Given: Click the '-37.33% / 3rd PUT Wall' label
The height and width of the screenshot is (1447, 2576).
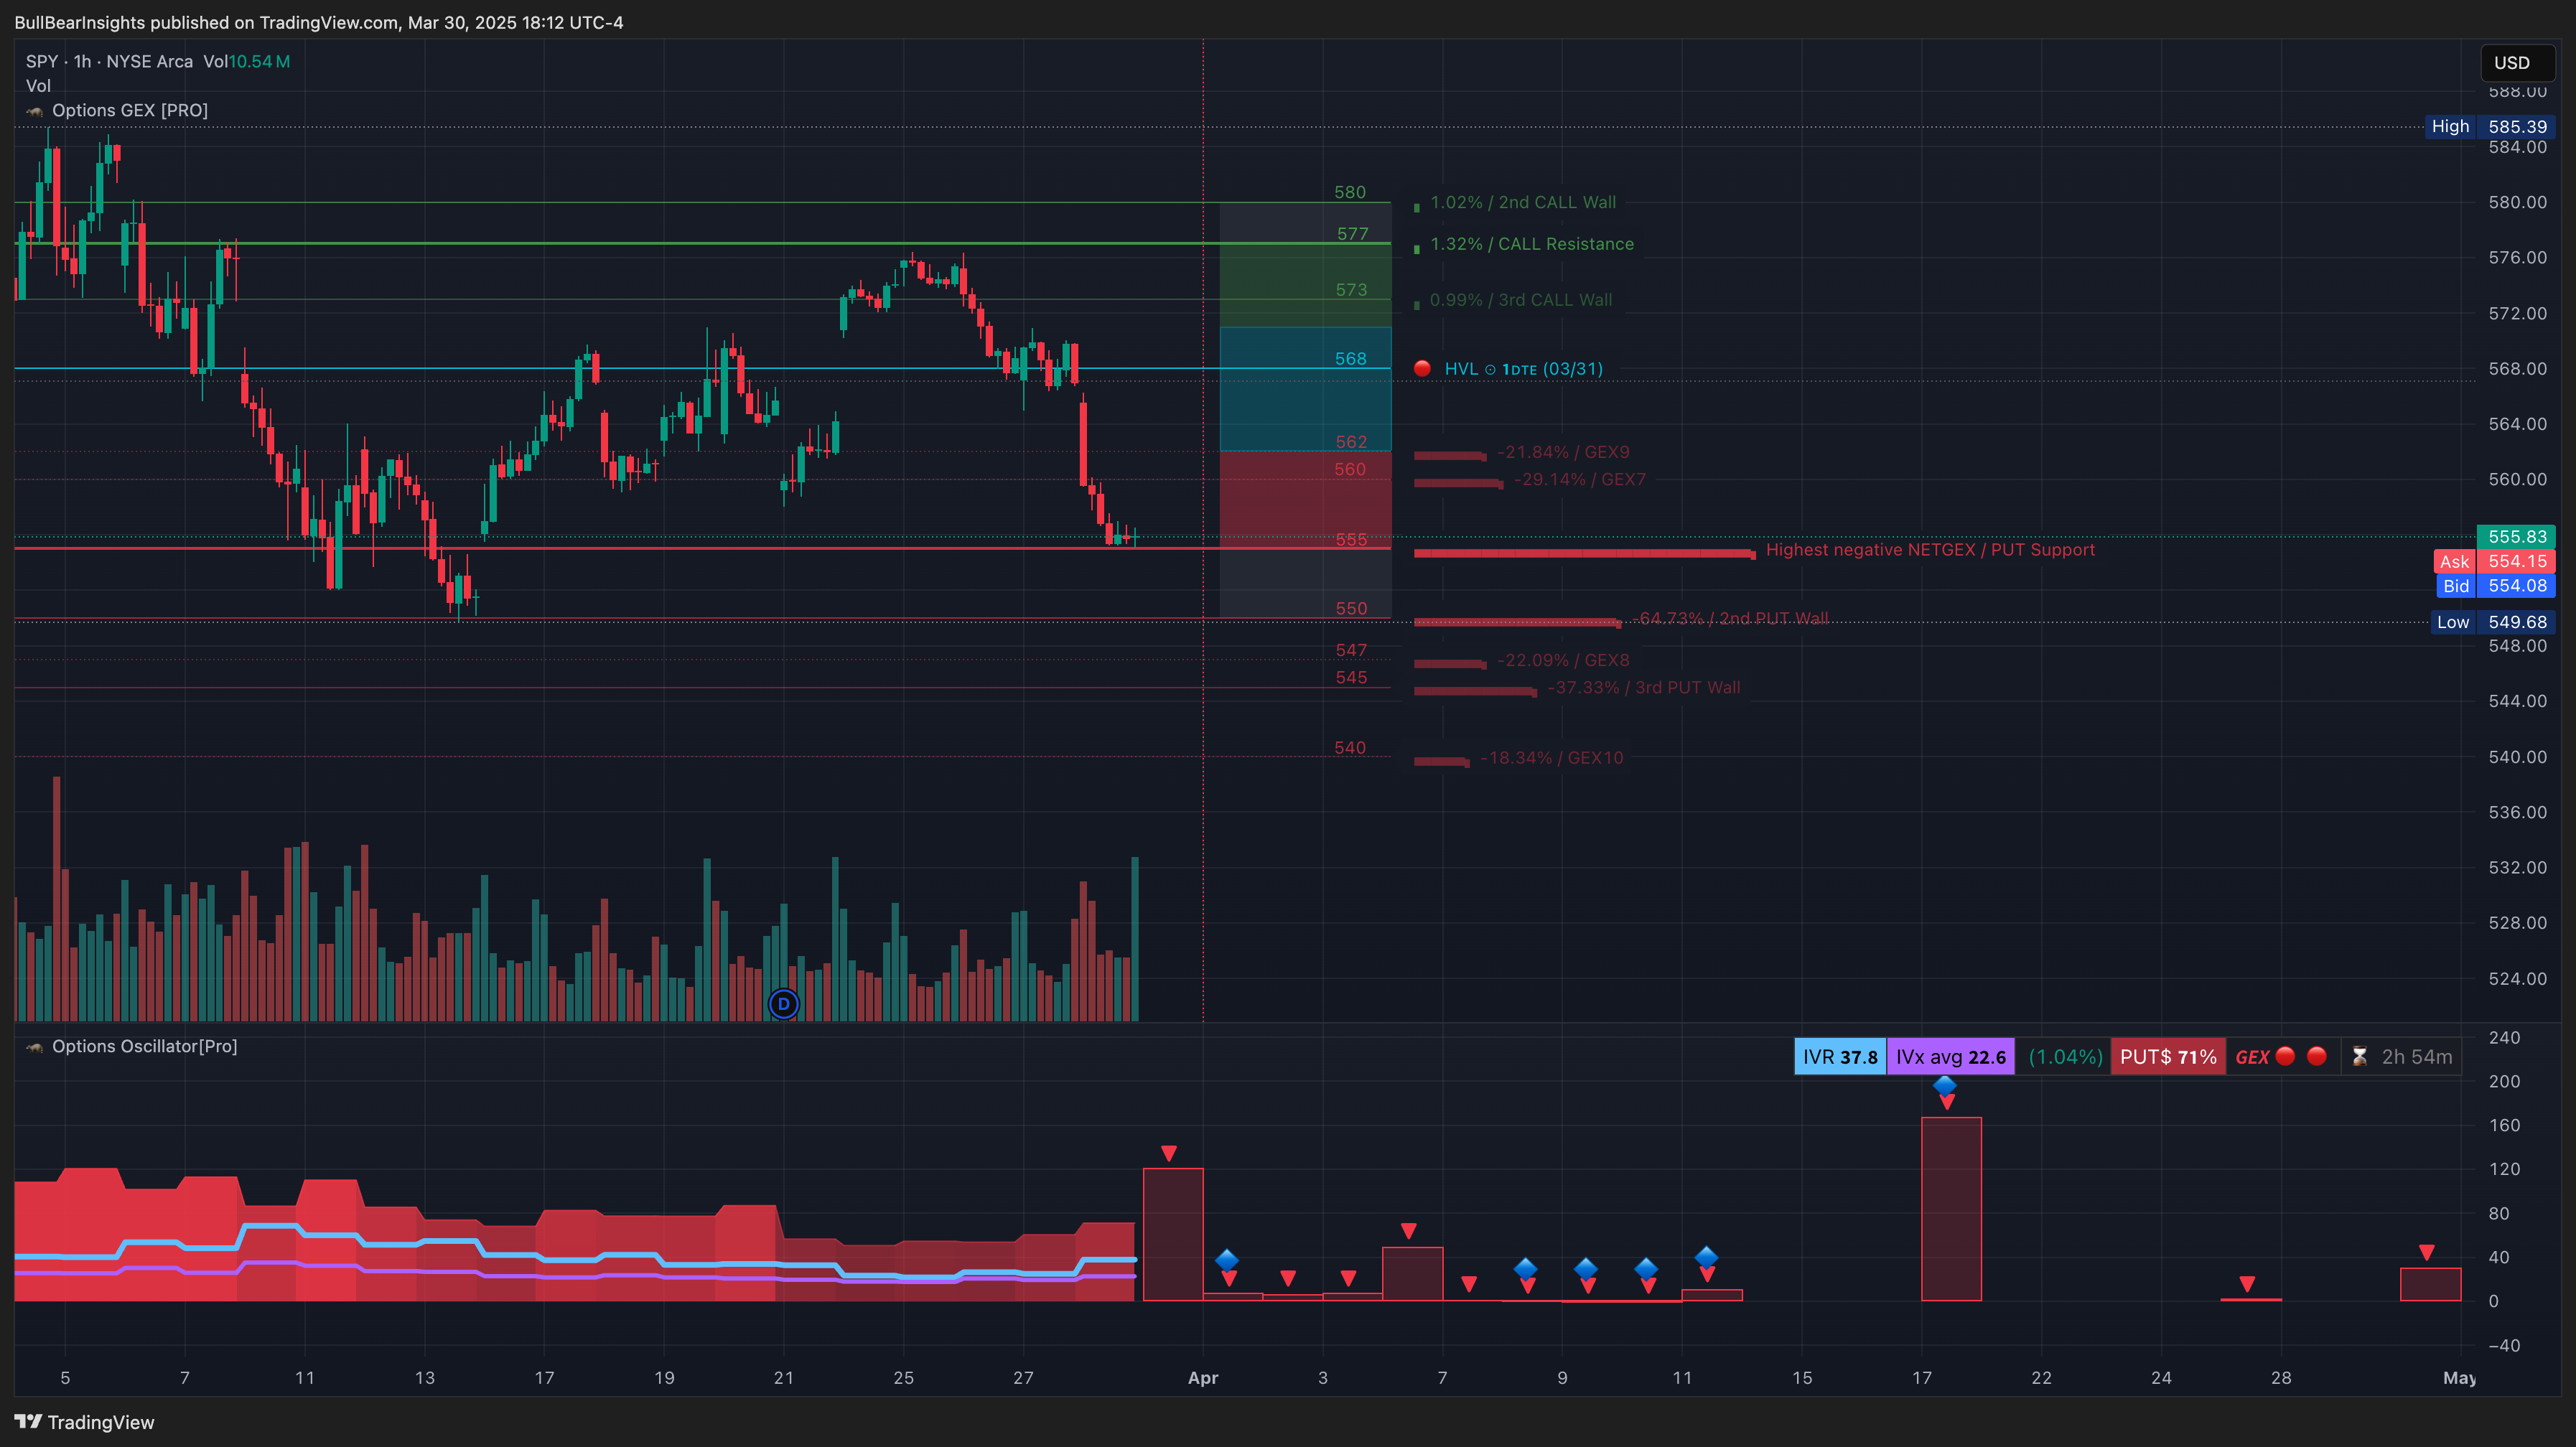Looking at the screenshot, I should click(x=1644, y=688).
